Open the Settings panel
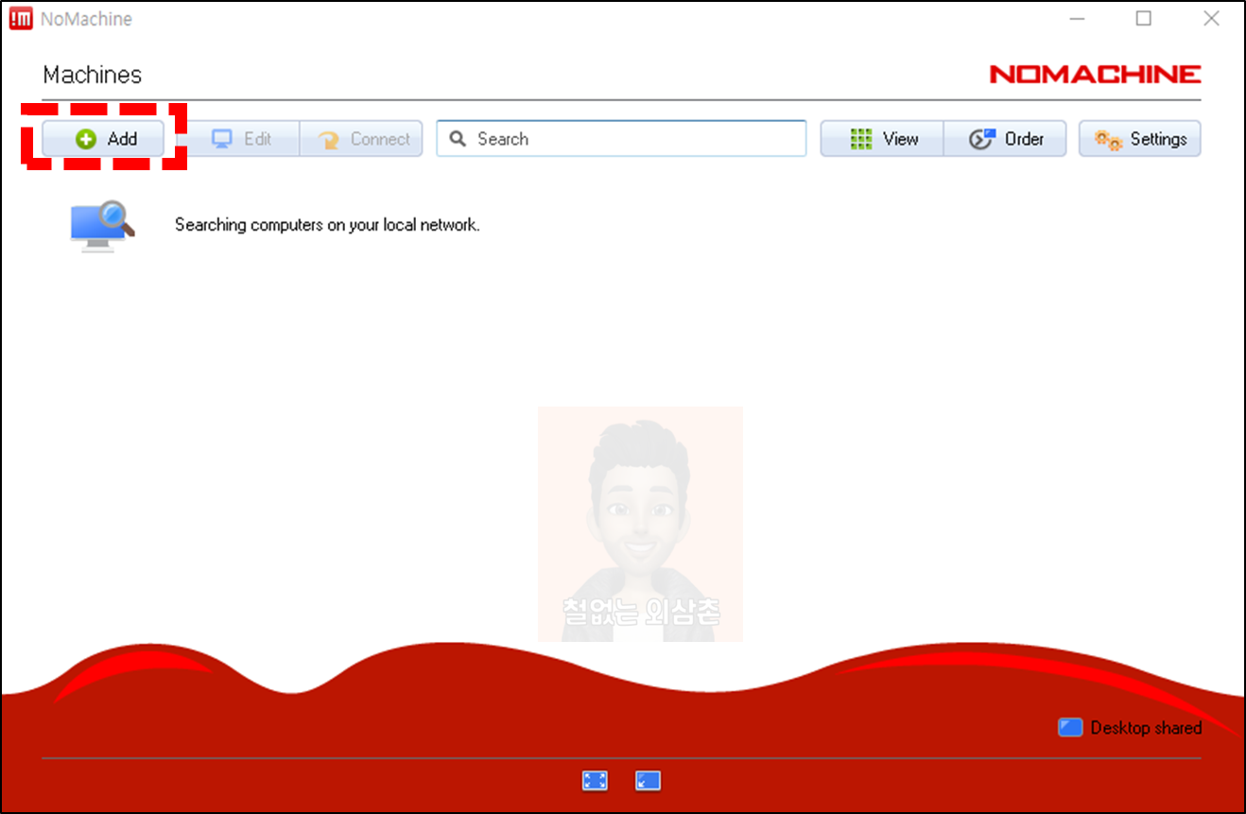Image resolution: width=1246 pixels, height=814 pixels. coord(1140,139)
